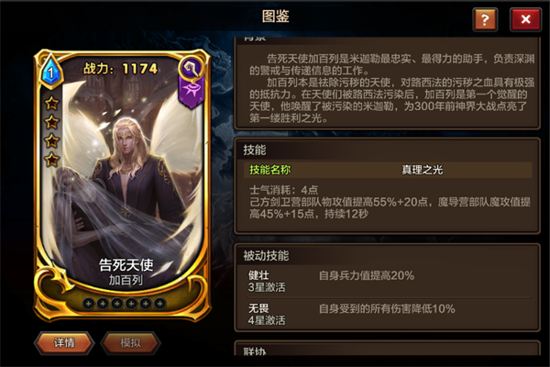Click the purple faction banner emblem
The image size is (550, 367).
coord(192,93)
